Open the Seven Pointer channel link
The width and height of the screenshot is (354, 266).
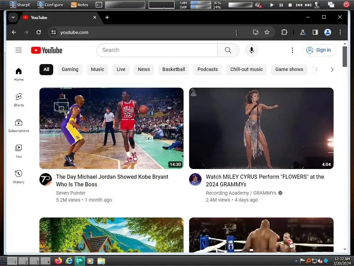pos(71,193)
